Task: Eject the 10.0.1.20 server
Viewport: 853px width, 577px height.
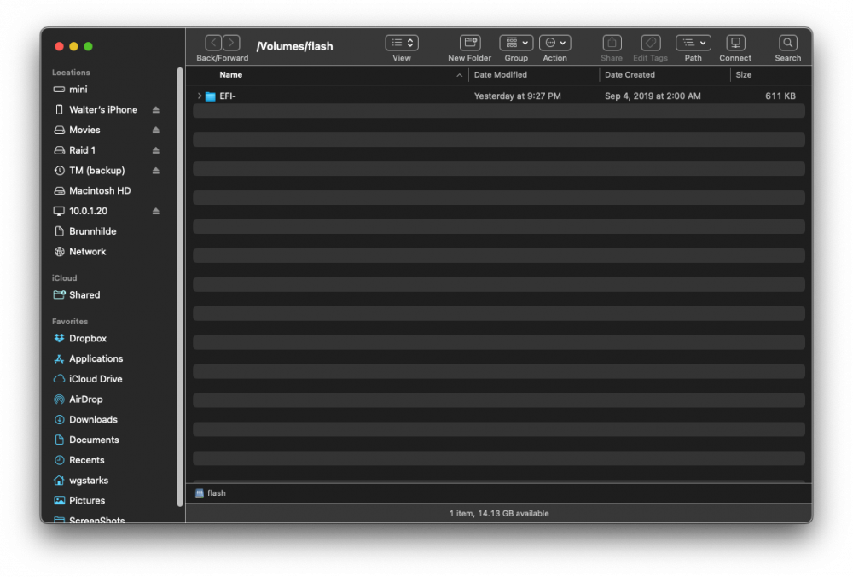Action: [155, 211]
